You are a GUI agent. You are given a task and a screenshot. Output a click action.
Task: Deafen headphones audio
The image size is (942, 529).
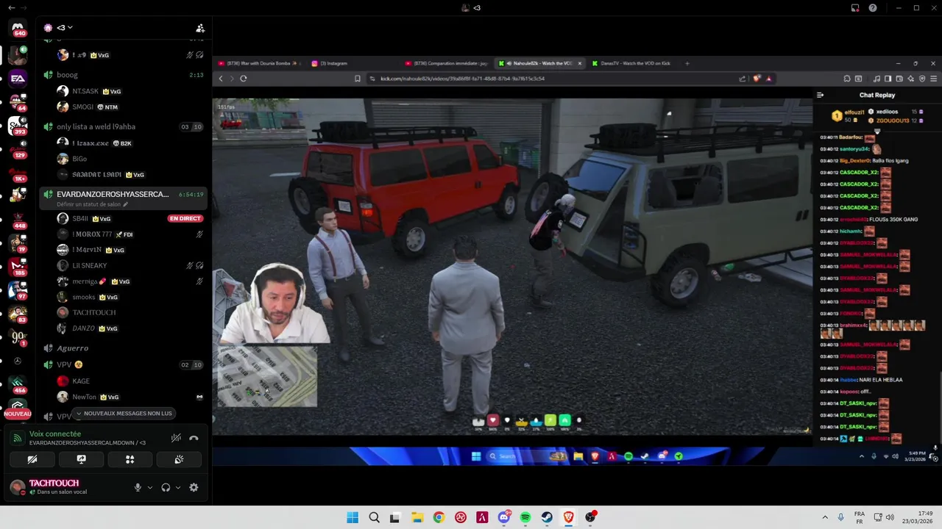(x=166, y=487)
